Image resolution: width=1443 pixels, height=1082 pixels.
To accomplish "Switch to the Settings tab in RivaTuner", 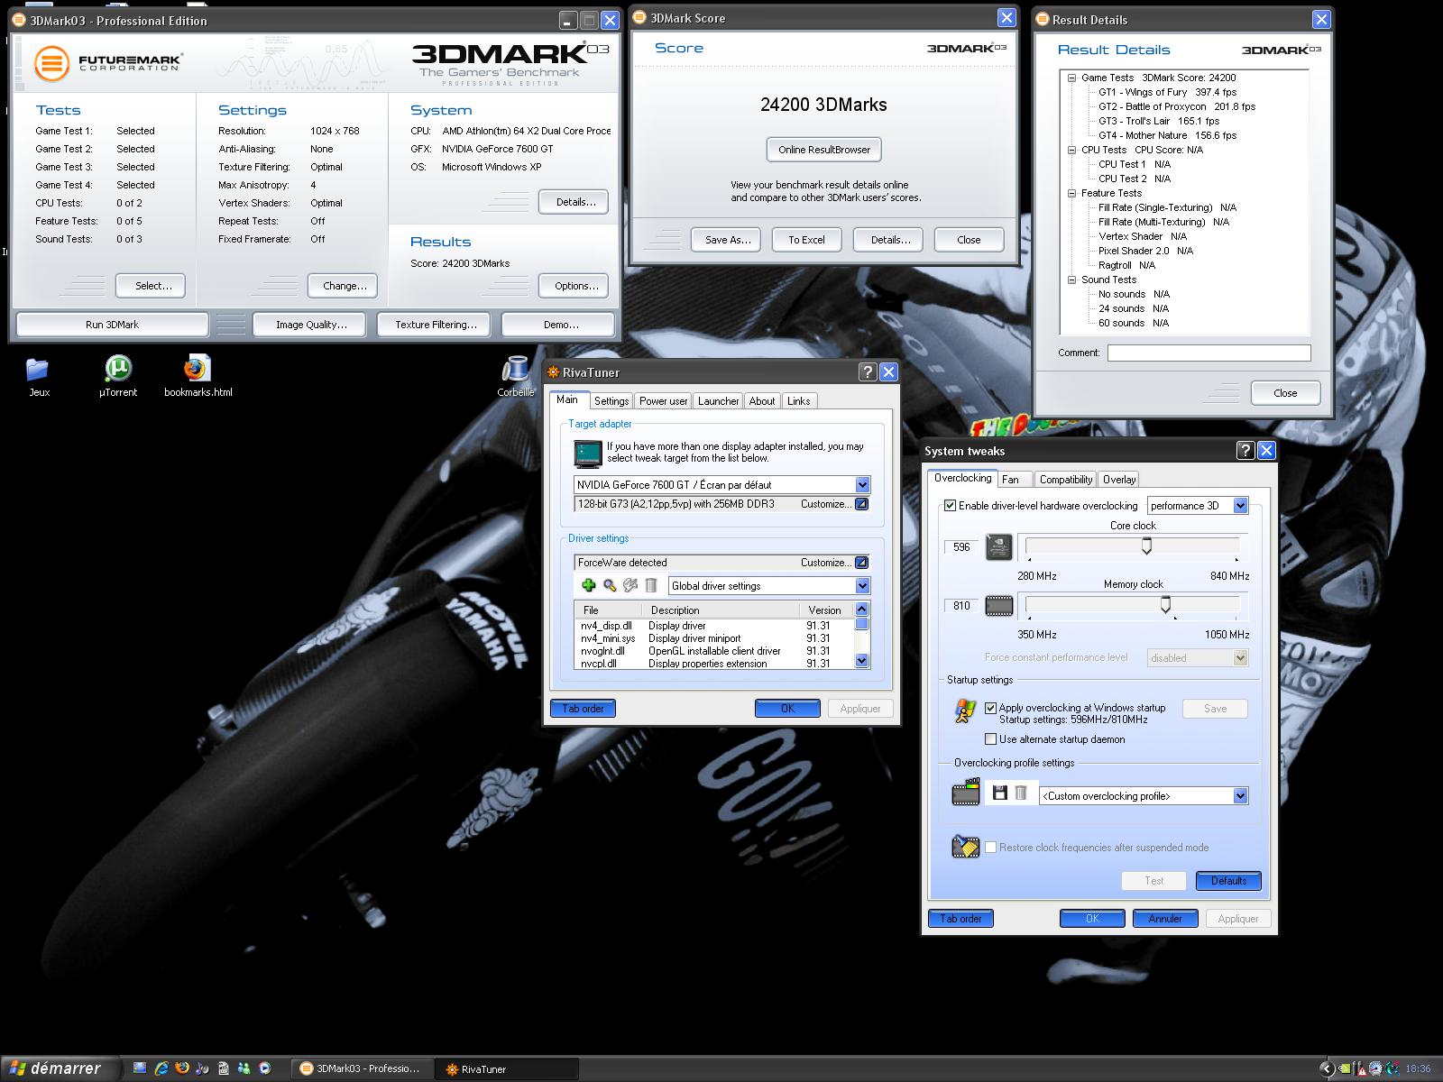I will [611, 401].
